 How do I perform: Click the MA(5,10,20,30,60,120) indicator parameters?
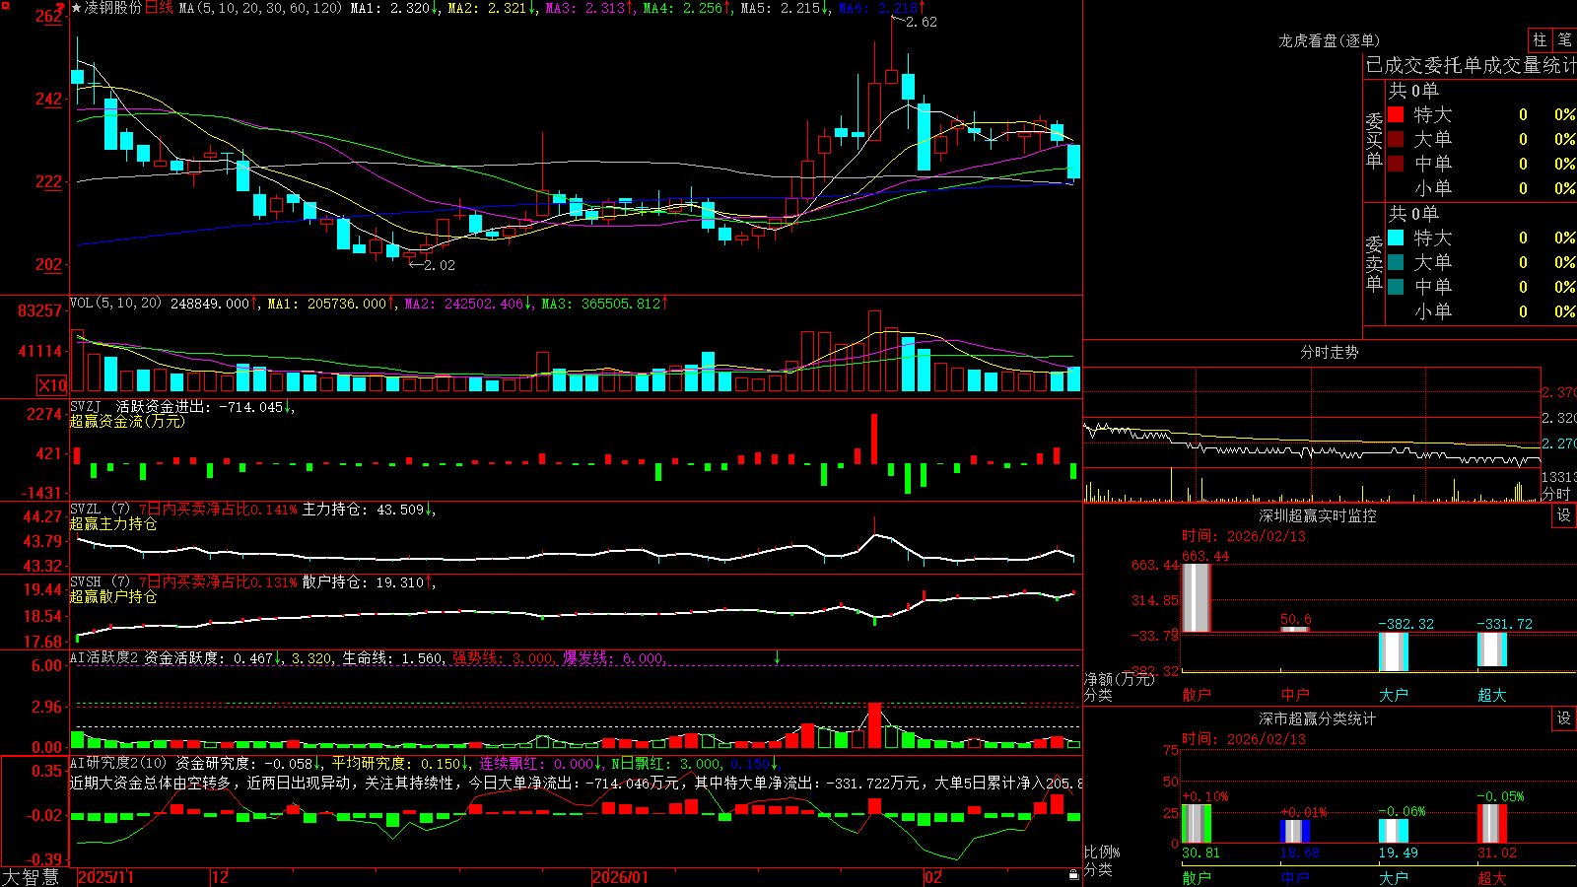coord(260,8)
